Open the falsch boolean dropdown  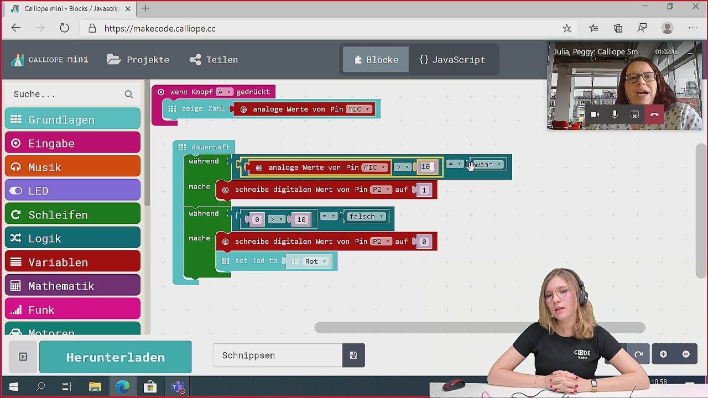(366, 217)
